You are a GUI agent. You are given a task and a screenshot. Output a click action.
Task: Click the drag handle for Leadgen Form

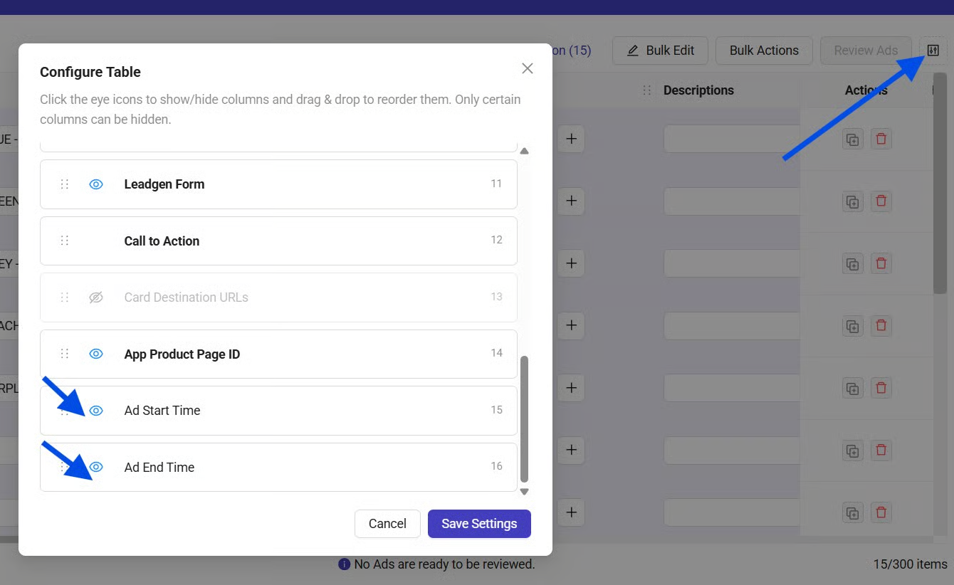click(65, 184)
